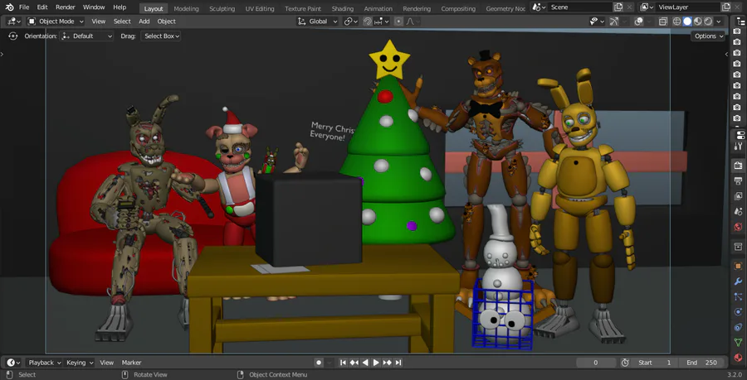Switch to the UV Editing workspace tab
This screenshot has height=380, width=747.
260,8
